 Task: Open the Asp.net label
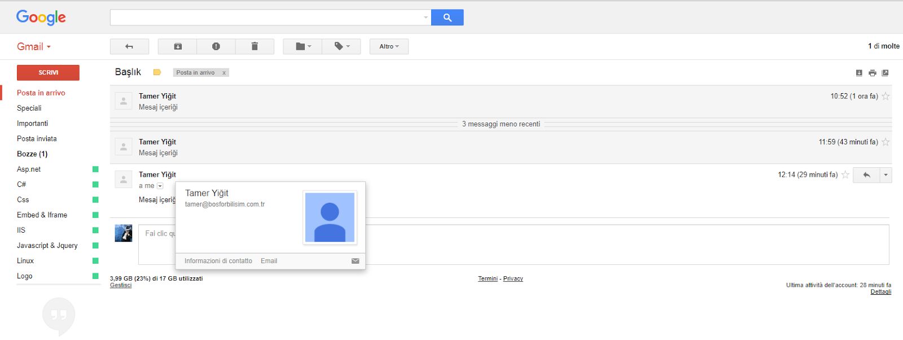click(29, 169)
